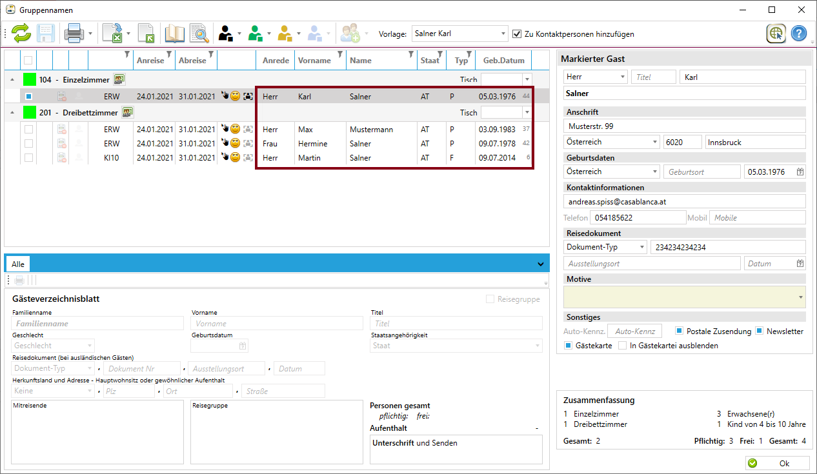Toggle the Newsletter checkbox
The image size is (817, 474).
(x=760, y=331)
